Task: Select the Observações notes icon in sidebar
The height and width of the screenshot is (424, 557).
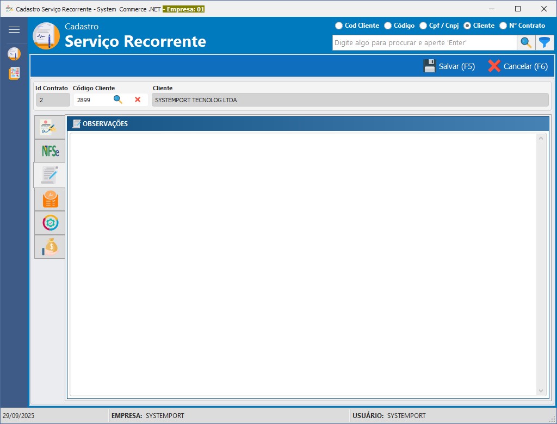Action: [x=49, y=175]
